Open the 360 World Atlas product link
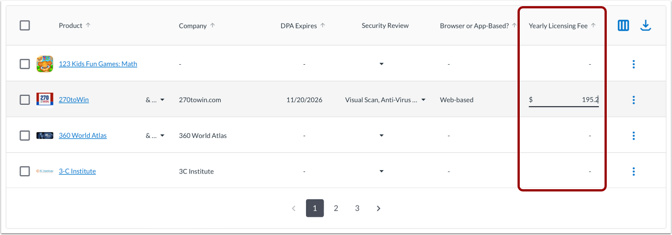The image size is (672, 235). click(83, 136)
